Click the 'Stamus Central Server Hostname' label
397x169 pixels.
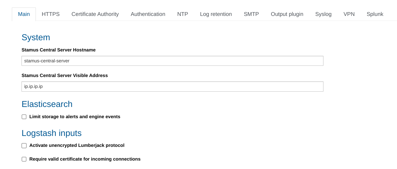click(x=59, y=50)
